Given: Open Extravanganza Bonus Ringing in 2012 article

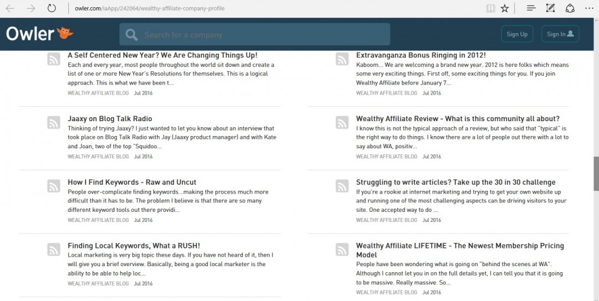Looking at the screenshot, I should (421, 55).
